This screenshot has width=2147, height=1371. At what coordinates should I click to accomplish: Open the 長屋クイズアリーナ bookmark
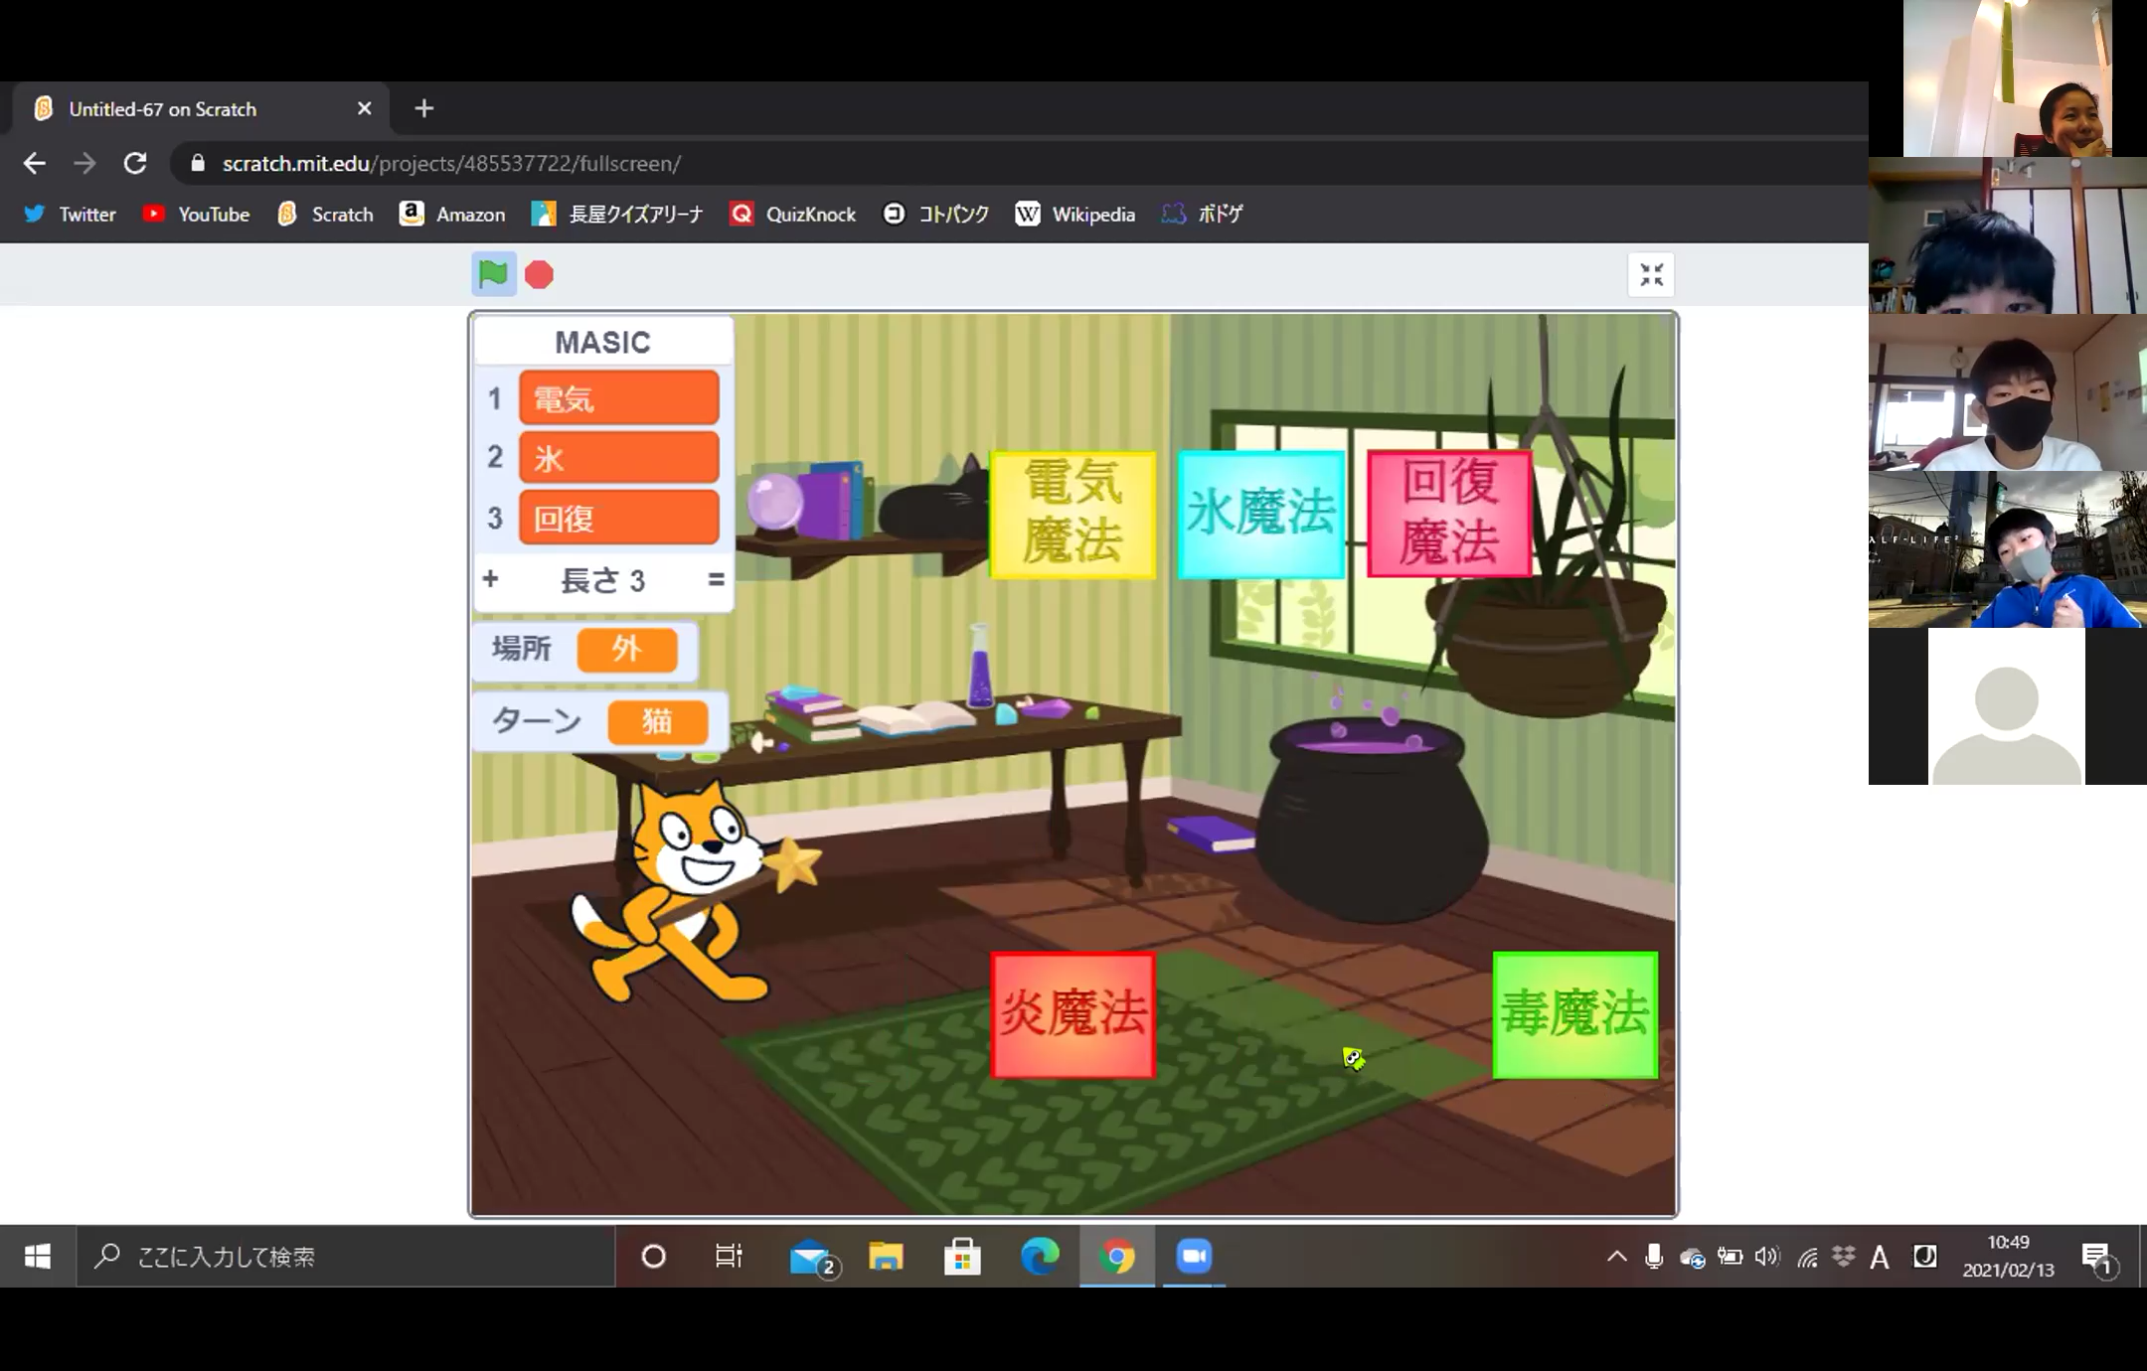pos(617,214)
